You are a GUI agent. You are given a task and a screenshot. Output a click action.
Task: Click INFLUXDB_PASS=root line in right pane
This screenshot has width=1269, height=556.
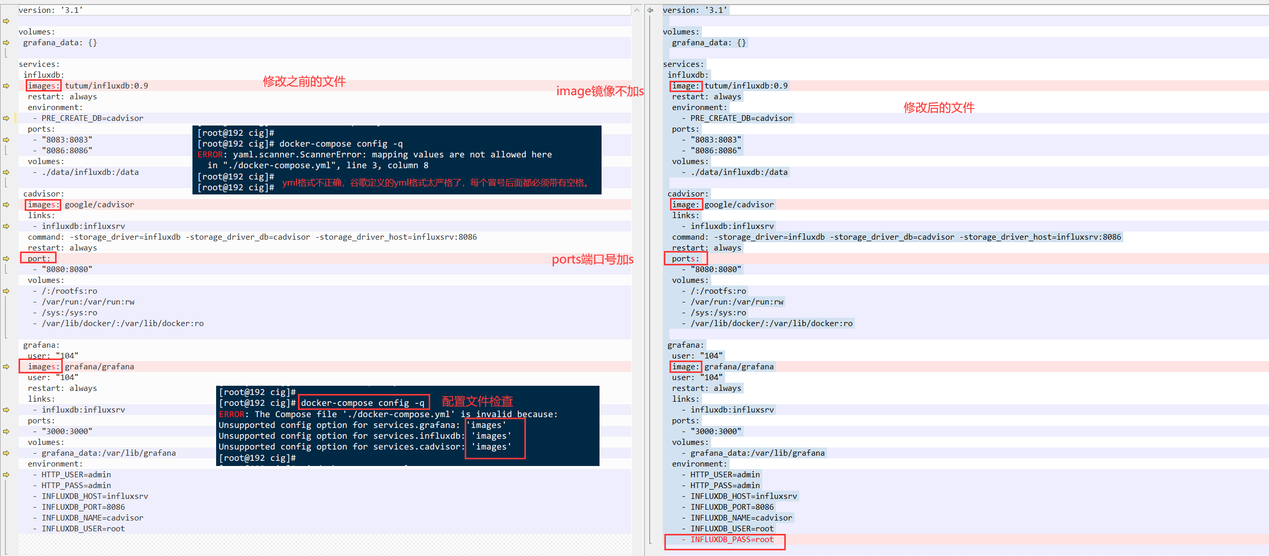click(x=965, y=540)
